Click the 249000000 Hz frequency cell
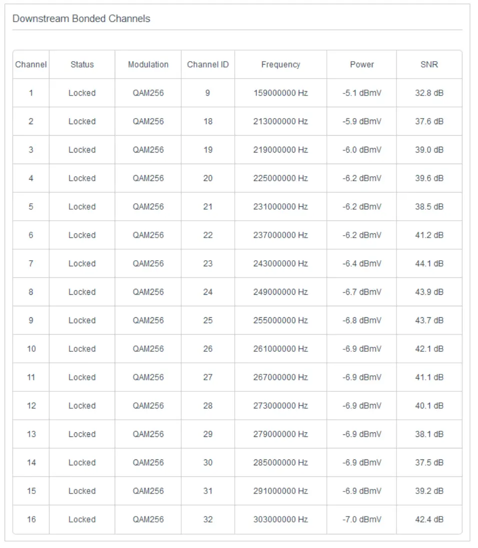This screenshot has height=548, width=478. (x=281, y=292)
